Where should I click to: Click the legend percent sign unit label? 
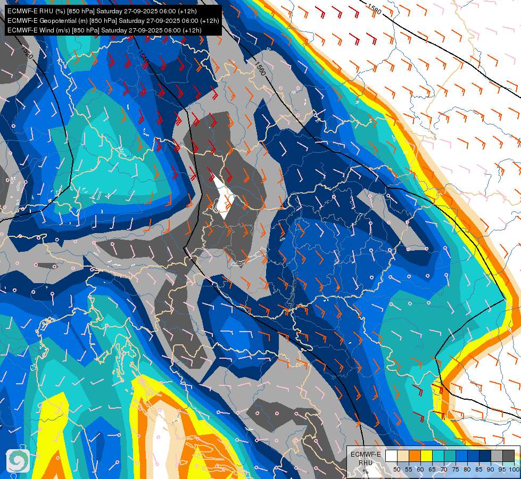pos(365,471)
